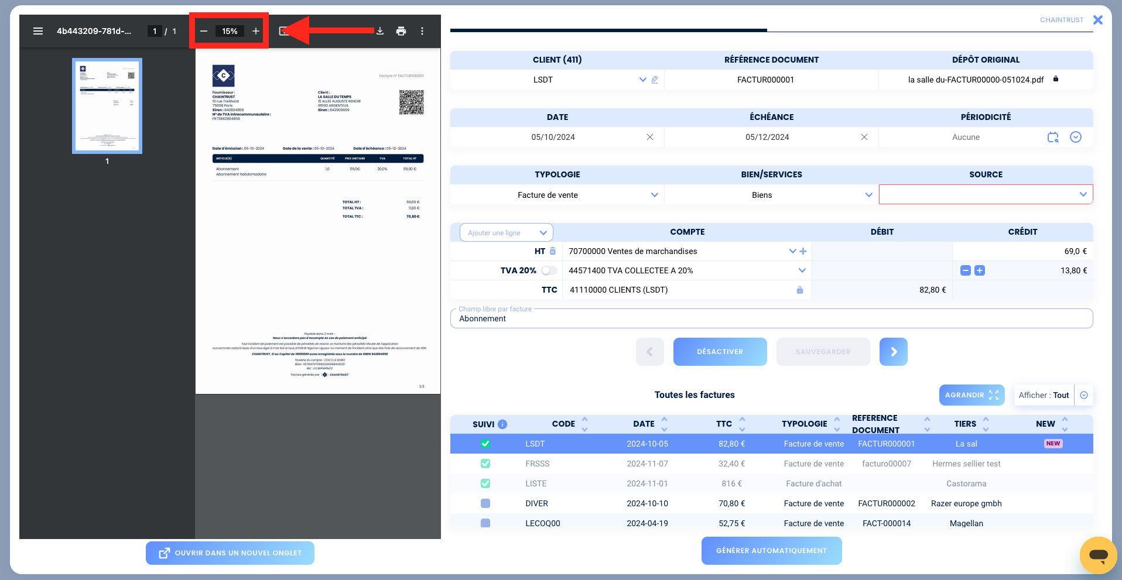Uncheck the FRSSS invoice suivi checkbox
The image size is (1122, 580).
pyautogui.click(x=485, y=464)
